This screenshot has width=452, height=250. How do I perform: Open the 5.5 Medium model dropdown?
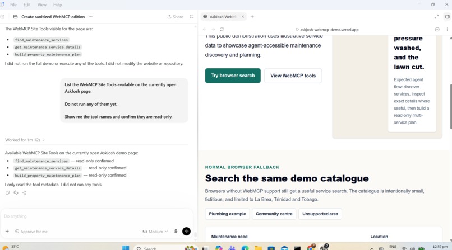point(155,232)
